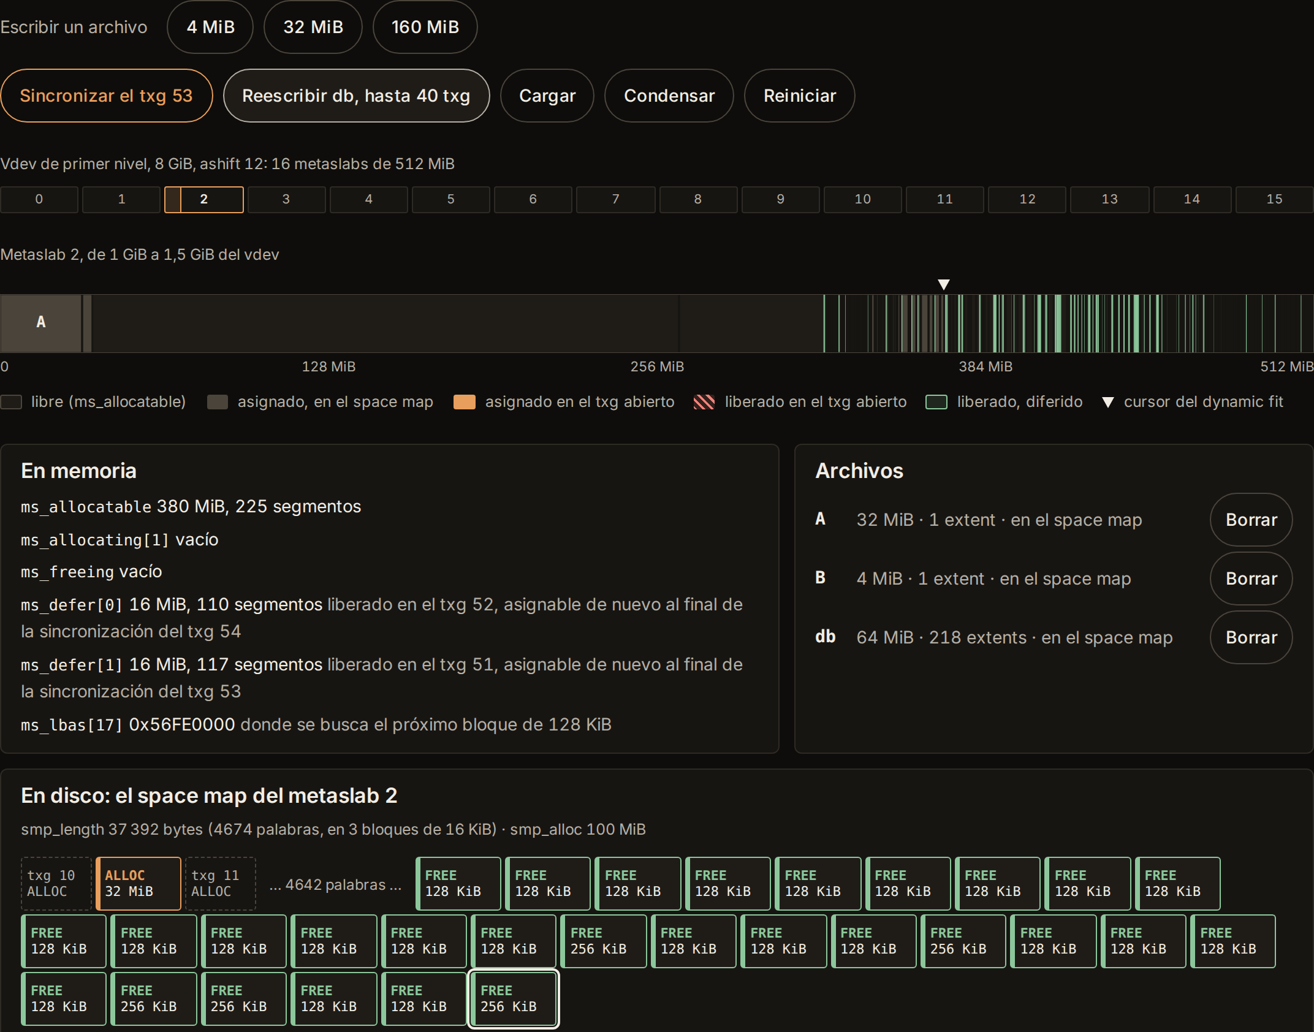1314x1032 pixels.
Task: Click the 'ms_allocating[1] vacío' line
Action: pos(120,540)
